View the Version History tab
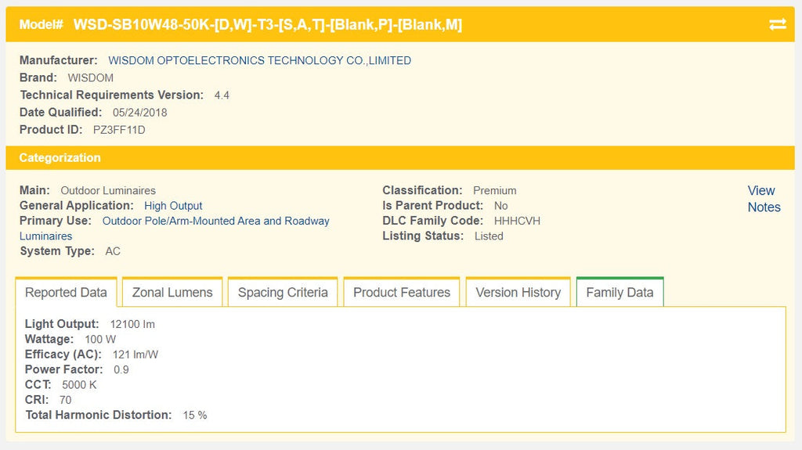802x450 pixels. [518, 293]
